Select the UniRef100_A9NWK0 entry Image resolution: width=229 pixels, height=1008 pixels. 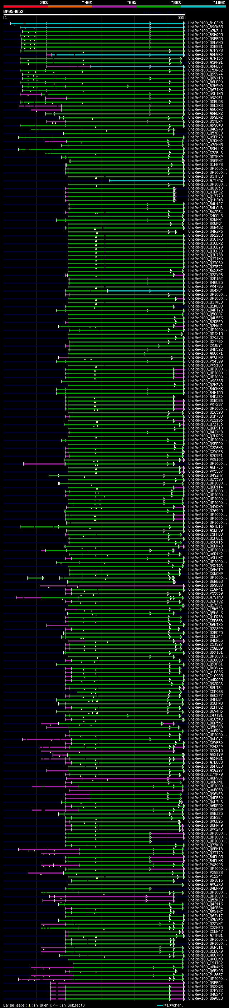click(x=205, y=55)
